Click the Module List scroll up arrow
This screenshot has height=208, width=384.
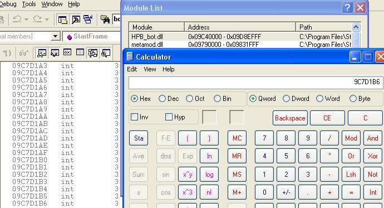pyautogui.click(x=356, y=27)
